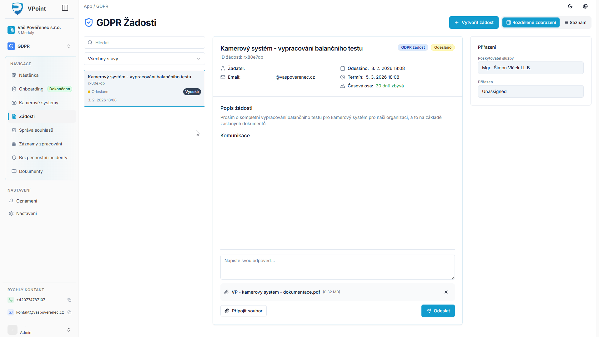
Task: Copy the kontakt@vaspoverenec.cz email address
Action: [x=69, y=312]
